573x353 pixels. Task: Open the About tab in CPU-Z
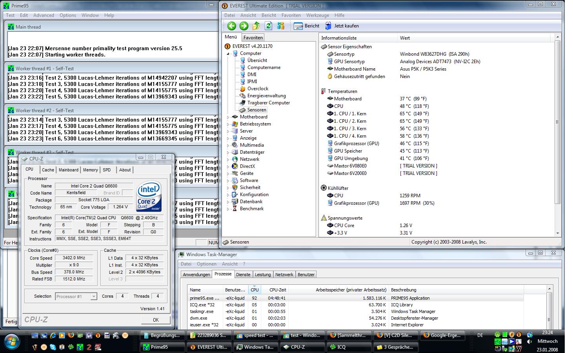click(x=125, y=170)
